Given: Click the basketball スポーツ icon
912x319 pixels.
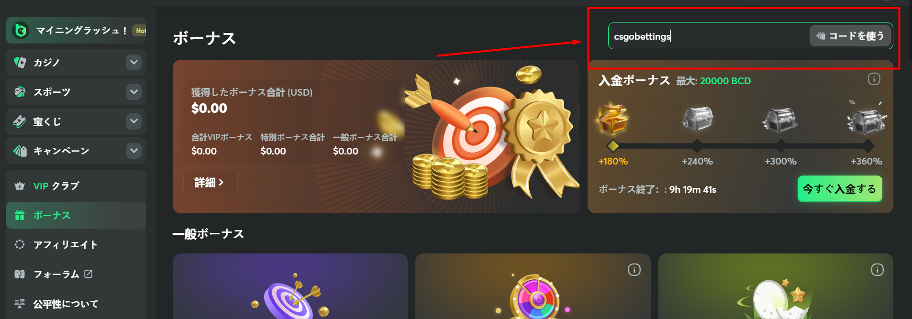Looking at the screenshot, I should point(20,92).
